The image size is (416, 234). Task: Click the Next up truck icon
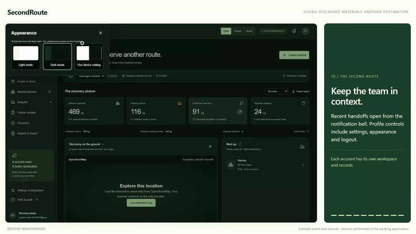[x=302, y=147]
